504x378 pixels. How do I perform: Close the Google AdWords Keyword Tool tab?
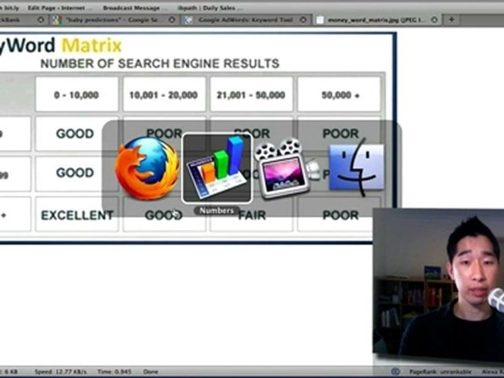point(303,20)
